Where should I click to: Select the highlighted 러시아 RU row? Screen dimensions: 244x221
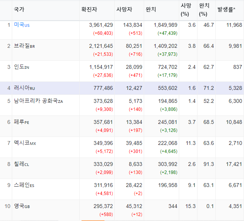pyautogui.click(x=122, y=88)
